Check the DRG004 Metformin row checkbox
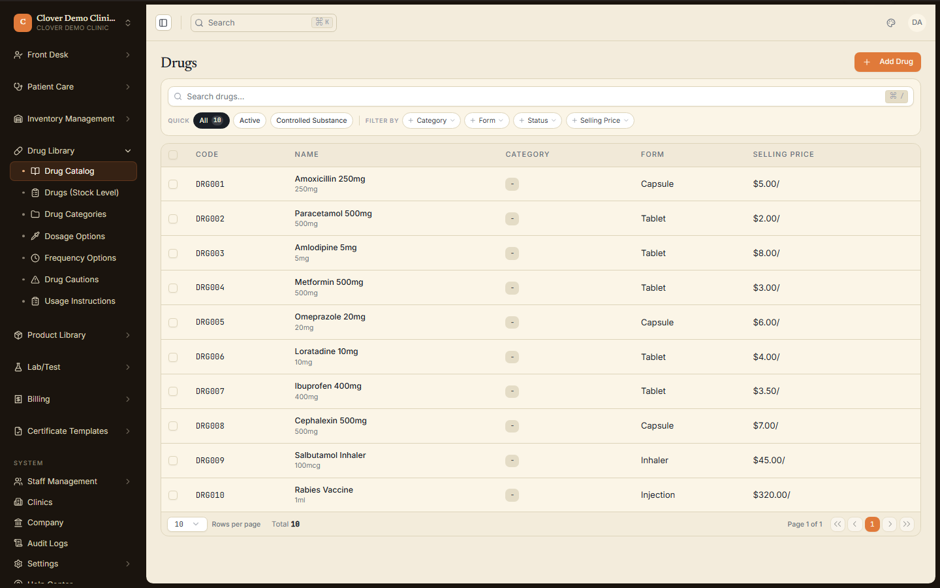The width and height of the screenshot is (940, 588). [x=173, y=288]
